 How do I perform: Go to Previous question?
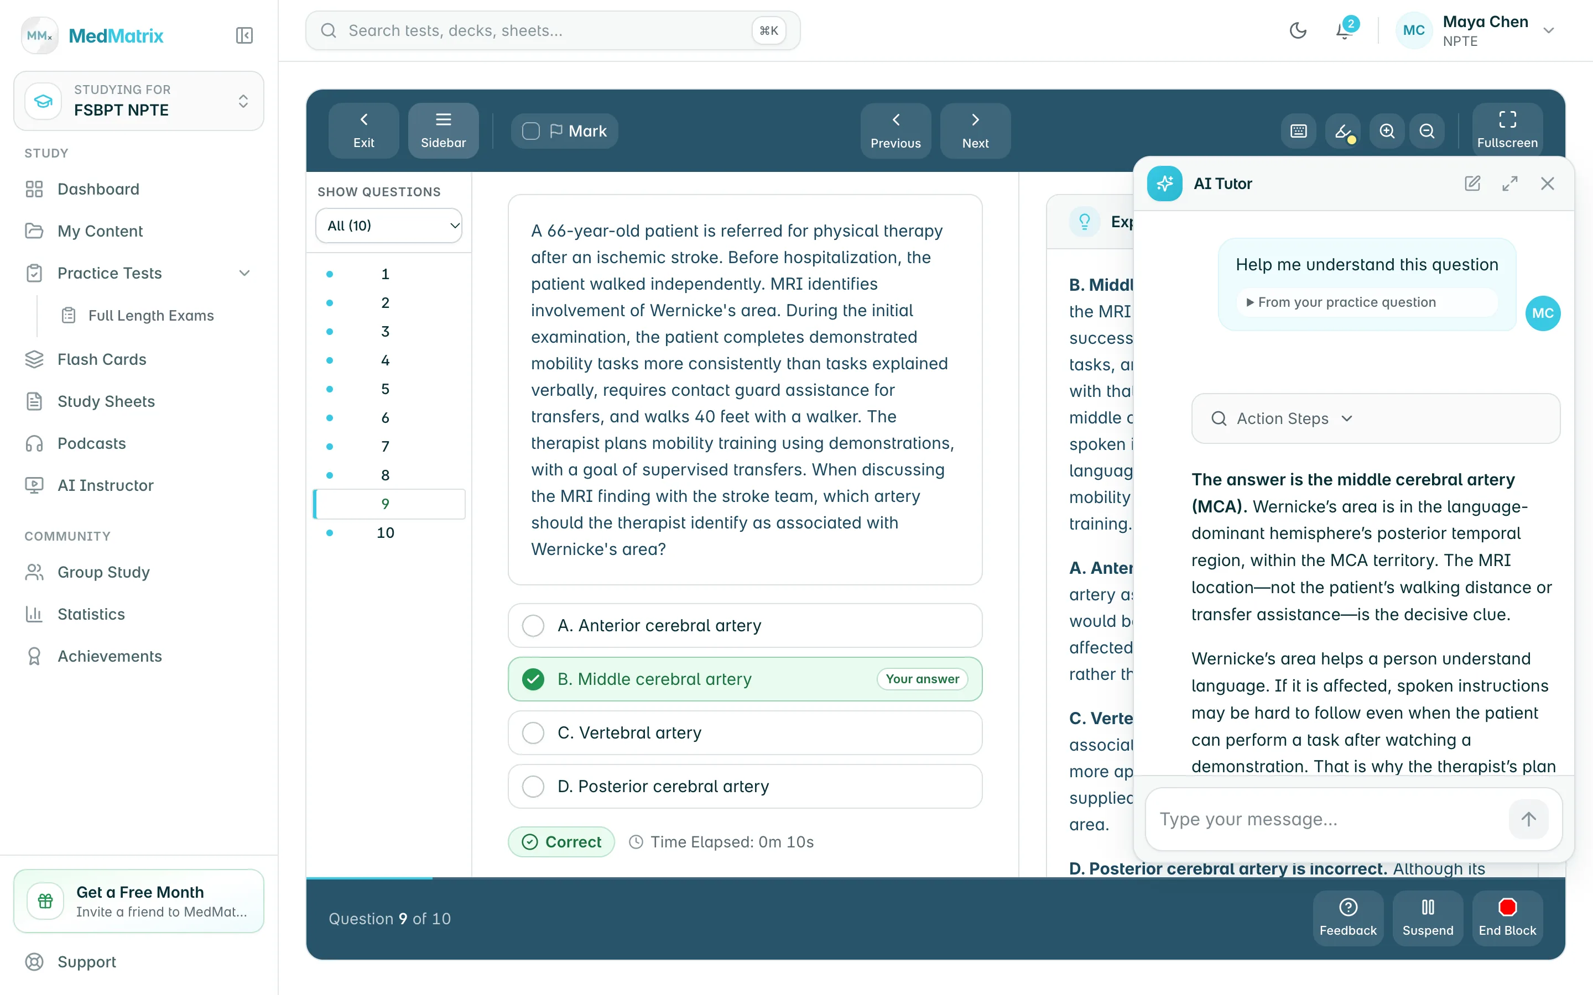(896, 130)
